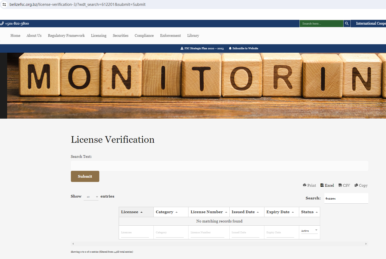Focus the 'Search here...' site search box
386x259 pixels.
(x=321, y=24)
